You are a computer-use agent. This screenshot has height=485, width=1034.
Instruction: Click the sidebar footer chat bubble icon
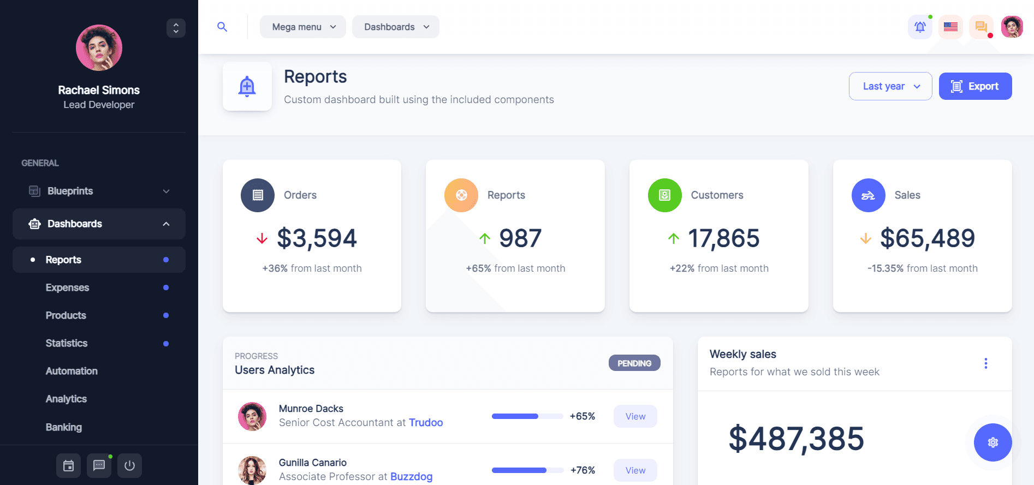(x=99, y=465)
